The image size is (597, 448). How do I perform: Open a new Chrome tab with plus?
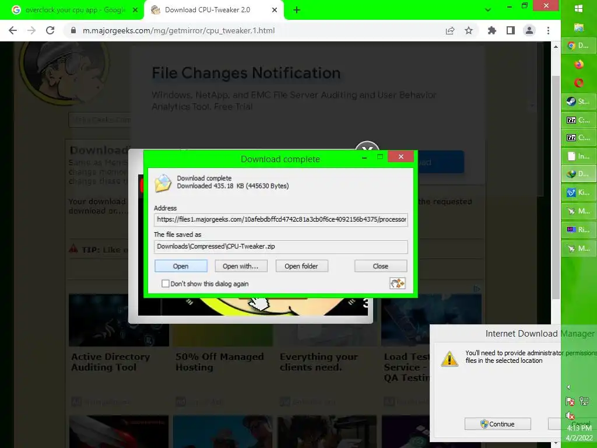point(297,10)
